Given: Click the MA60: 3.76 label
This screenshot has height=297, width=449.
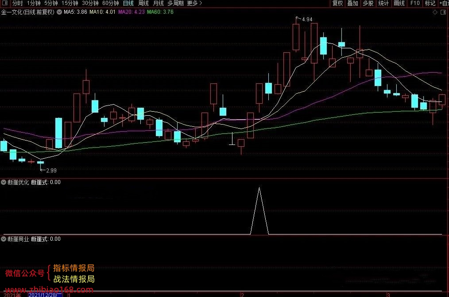Looking at the screenshot, I should click(x=160, y=12).
